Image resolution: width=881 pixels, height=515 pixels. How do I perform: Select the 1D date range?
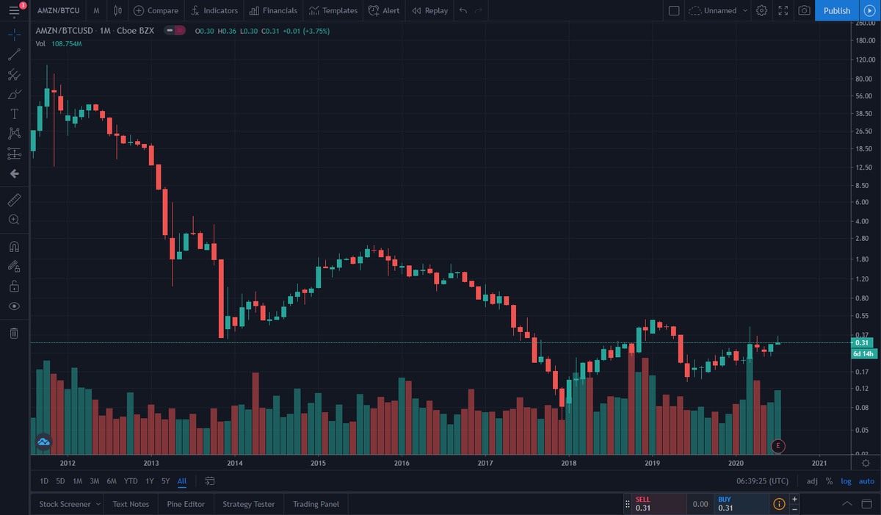[44, 481]
